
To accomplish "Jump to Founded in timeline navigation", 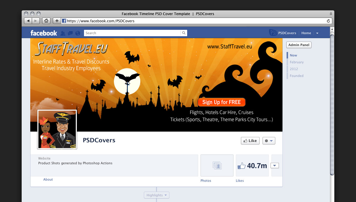I will pyautogui.click(x=296, y=76).
